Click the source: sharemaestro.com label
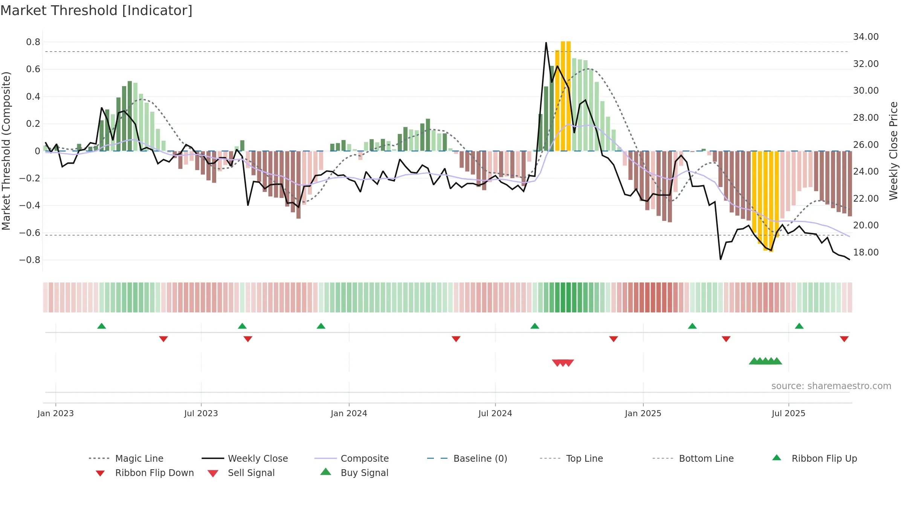Screen dimensions: 904x508 831,386
